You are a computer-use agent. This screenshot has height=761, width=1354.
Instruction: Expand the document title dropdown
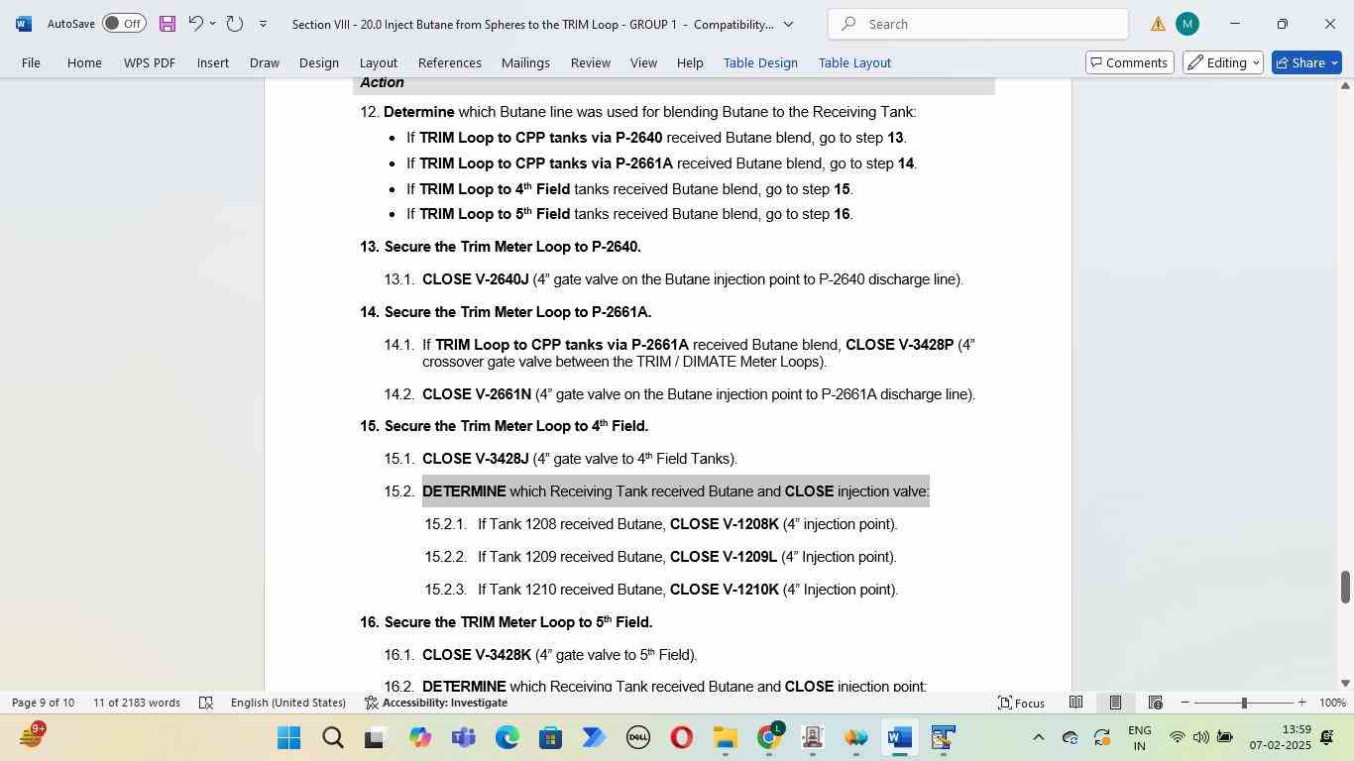788,24
